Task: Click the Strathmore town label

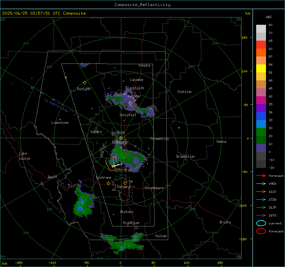Action: 154,188
